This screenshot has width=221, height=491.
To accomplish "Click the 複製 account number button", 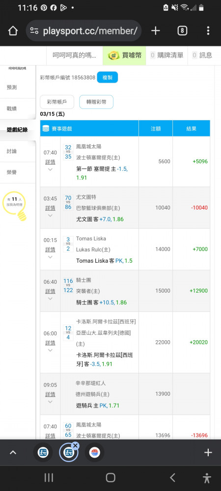I will [x=108, y=78].
